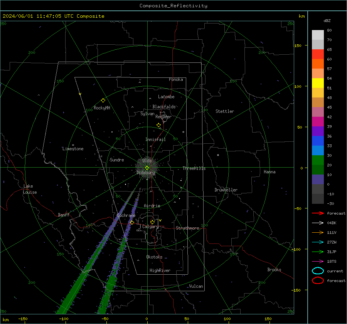Click the red forecast ellipse legend icon
Viewport: 347px width, 324px height.
point(318,280)
